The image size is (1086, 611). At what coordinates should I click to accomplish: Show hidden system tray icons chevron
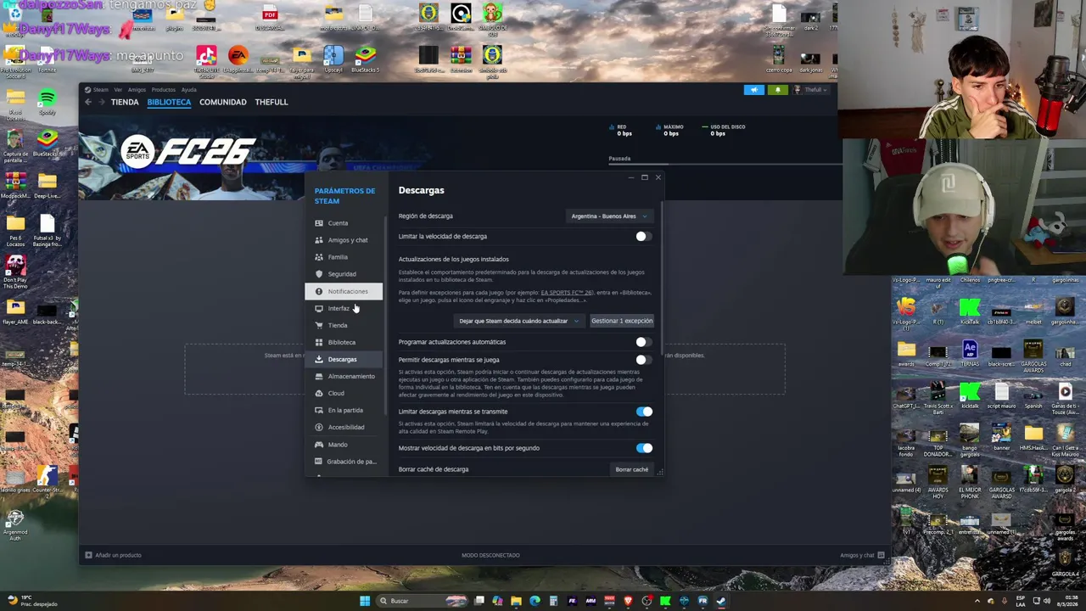tap(977, 601)
